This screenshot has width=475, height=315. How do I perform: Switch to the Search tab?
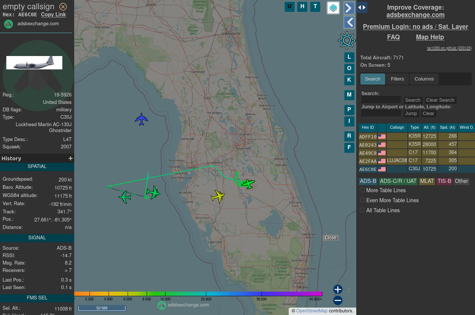(373, 79)
